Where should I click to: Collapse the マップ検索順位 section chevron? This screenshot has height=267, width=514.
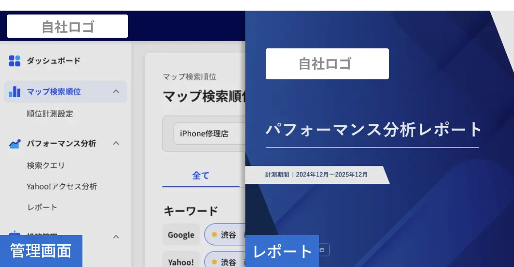click(116, 91)
